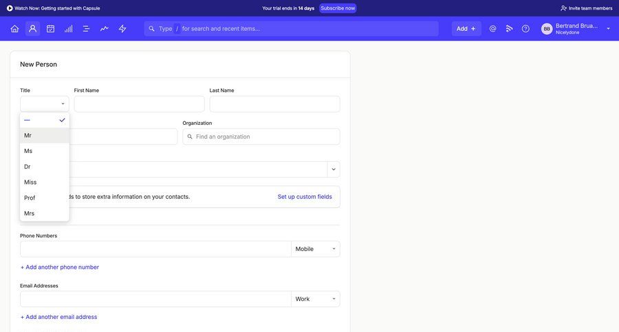This screenshot has width=619, height=332.
Task: Choose 'Dr' from the Title list
Action: (44, 167)
